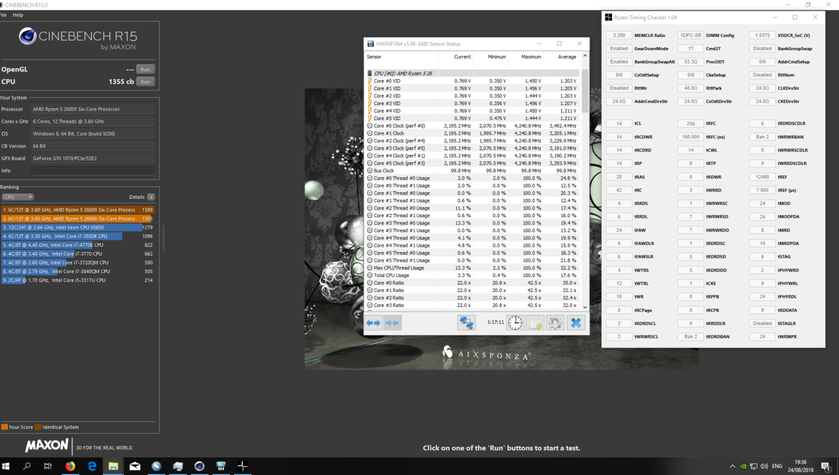
Task: Click GearDownMode Enabled field
Action: point(619,49)
